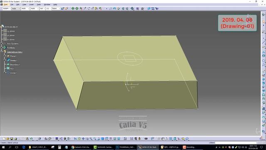
Task: Switch to TechSmith Camtasia taskbar button
Action: [103, 147]
